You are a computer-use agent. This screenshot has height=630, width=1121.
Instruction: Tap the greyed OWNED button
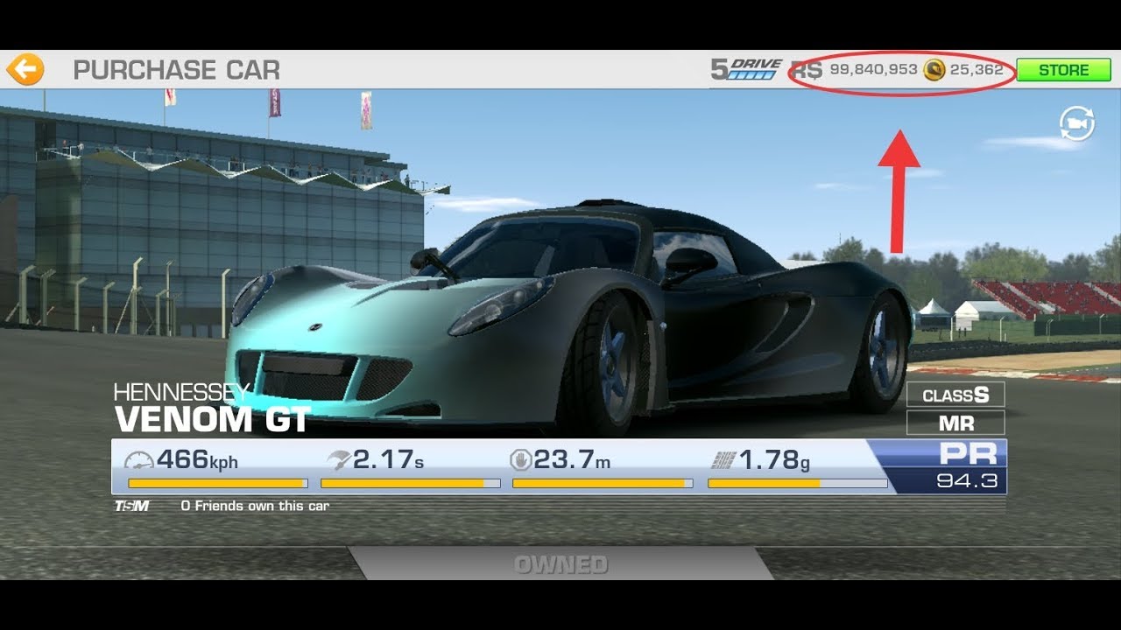[560, 564]
